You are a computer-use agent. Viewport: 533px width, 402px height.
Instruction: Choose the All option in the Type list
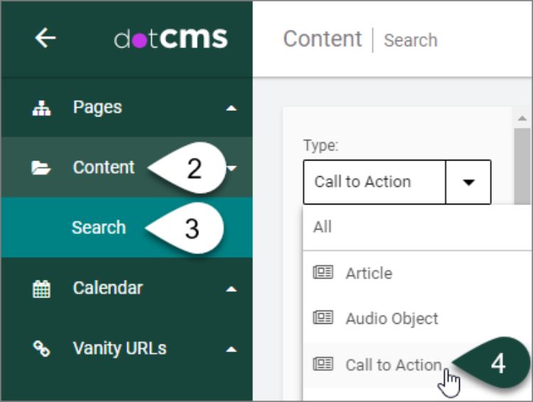coord(323,227)
